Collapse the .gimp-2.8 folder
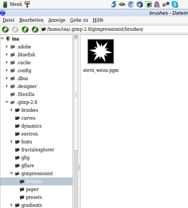This screenshot has width=188, height=208. tap(7, 102)
